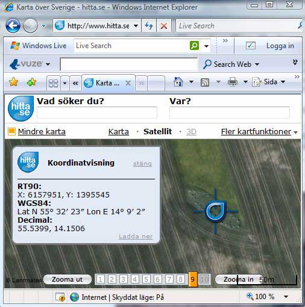The height and width of the screenshot is (307, 305).
Task: Go to the Home page icon
Action: click(178, 82)
